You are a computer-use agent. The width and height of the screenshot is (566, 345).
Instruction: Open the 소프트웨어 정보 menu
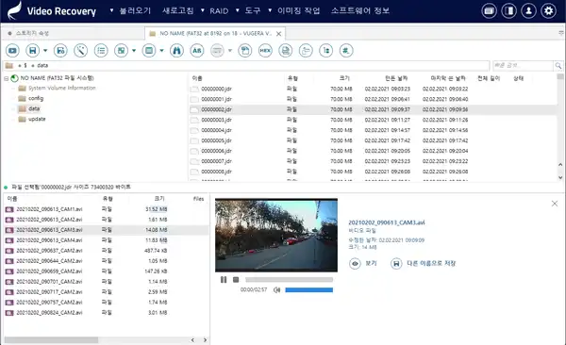point(360,10)
